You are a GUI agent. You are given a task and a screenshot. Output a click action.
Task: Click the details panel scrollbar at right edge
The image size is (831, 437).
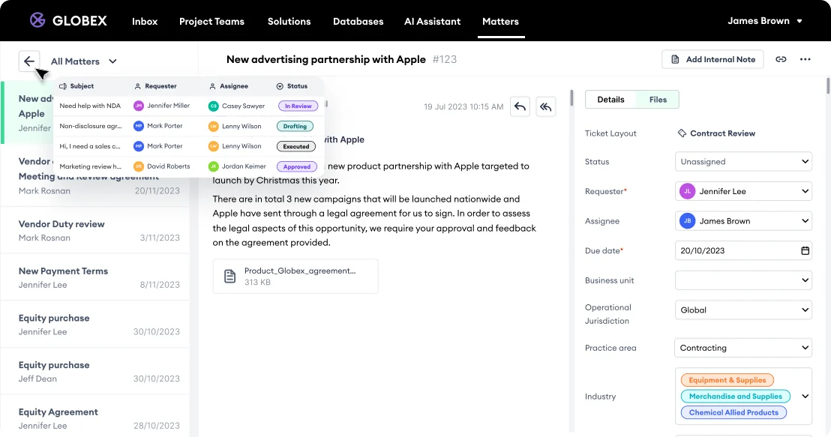[828, 86]
